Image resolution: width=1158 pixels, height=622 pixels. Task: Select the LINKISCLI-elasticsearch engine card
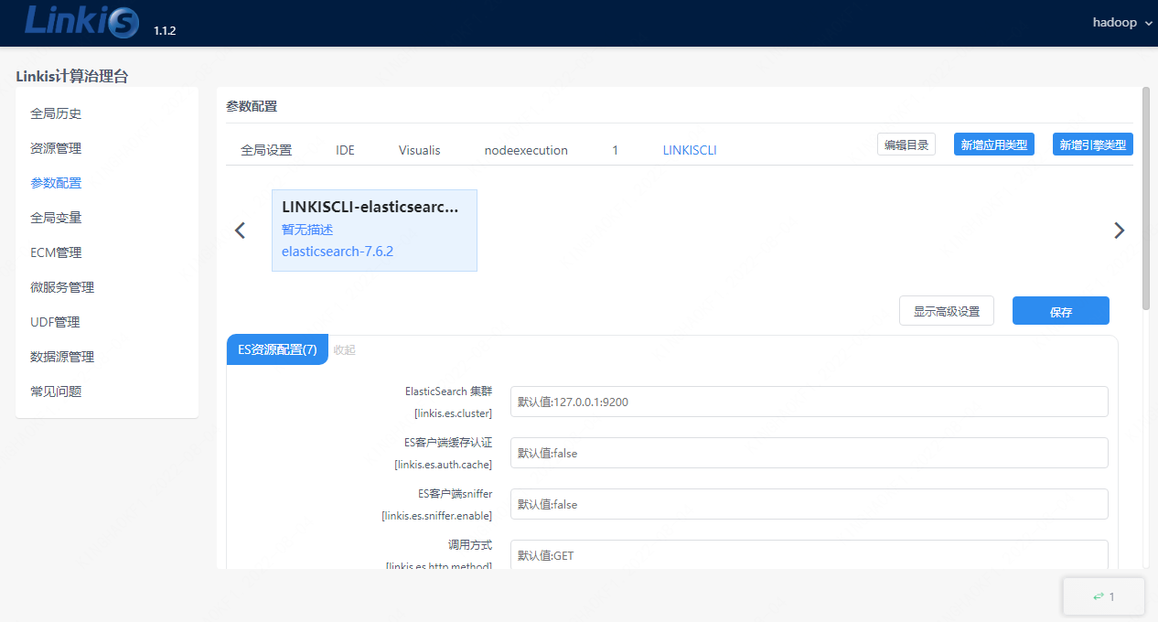pos(374,230)
